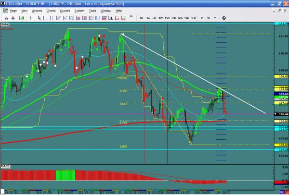
Task: Toggle the 1m timeframe button
Action: point(141,18)
